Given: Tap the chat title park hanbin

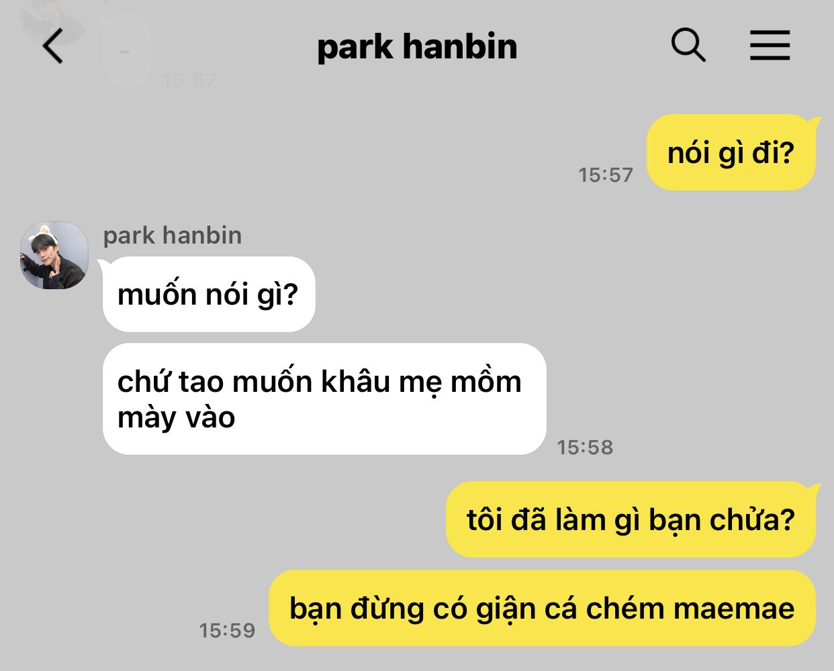Looking at the screenshot, I should [417, 47].
